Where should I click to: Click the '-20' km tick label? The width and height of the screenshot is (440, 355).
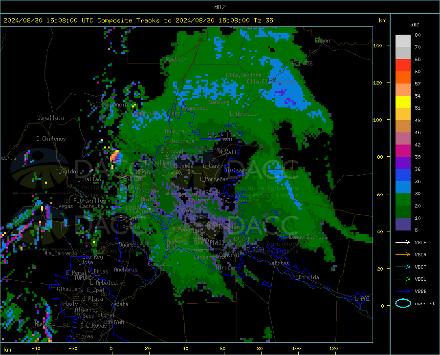73,348
